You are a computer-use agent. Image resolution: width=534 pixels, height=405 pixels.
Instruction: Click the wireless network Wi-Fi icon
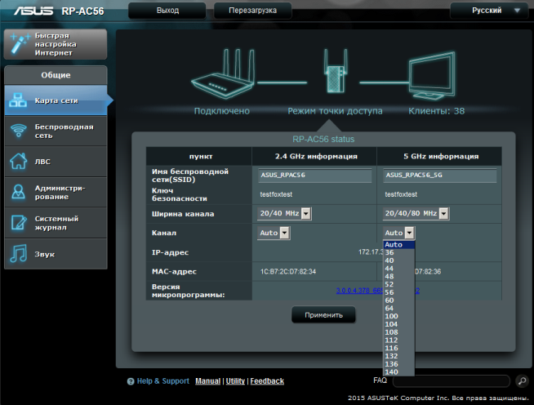19,131
